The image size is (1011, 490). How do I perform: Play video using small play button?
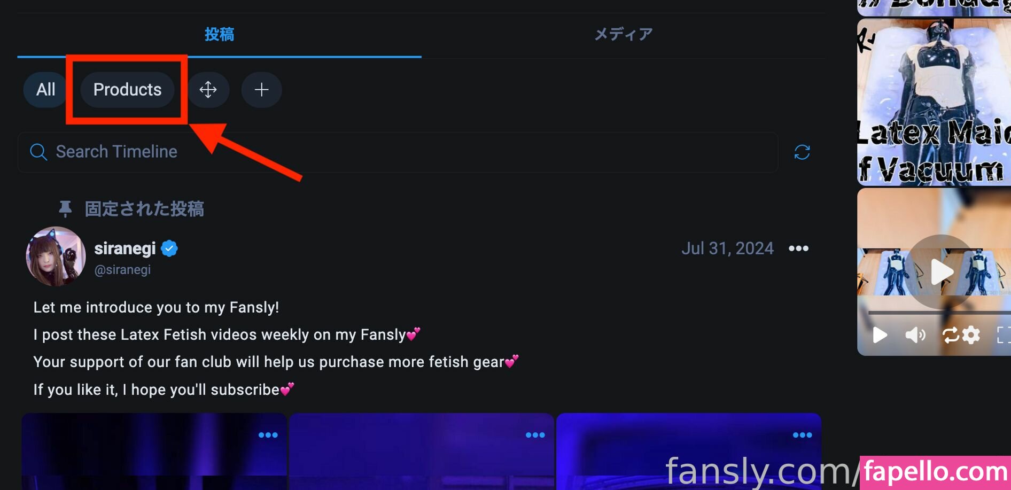click(x=880, y=335)
